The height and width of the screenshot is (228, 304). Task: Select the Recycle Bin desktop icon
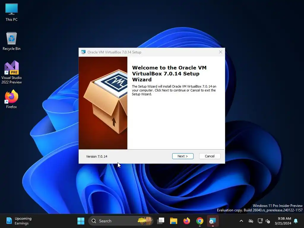tap(12, 41)
